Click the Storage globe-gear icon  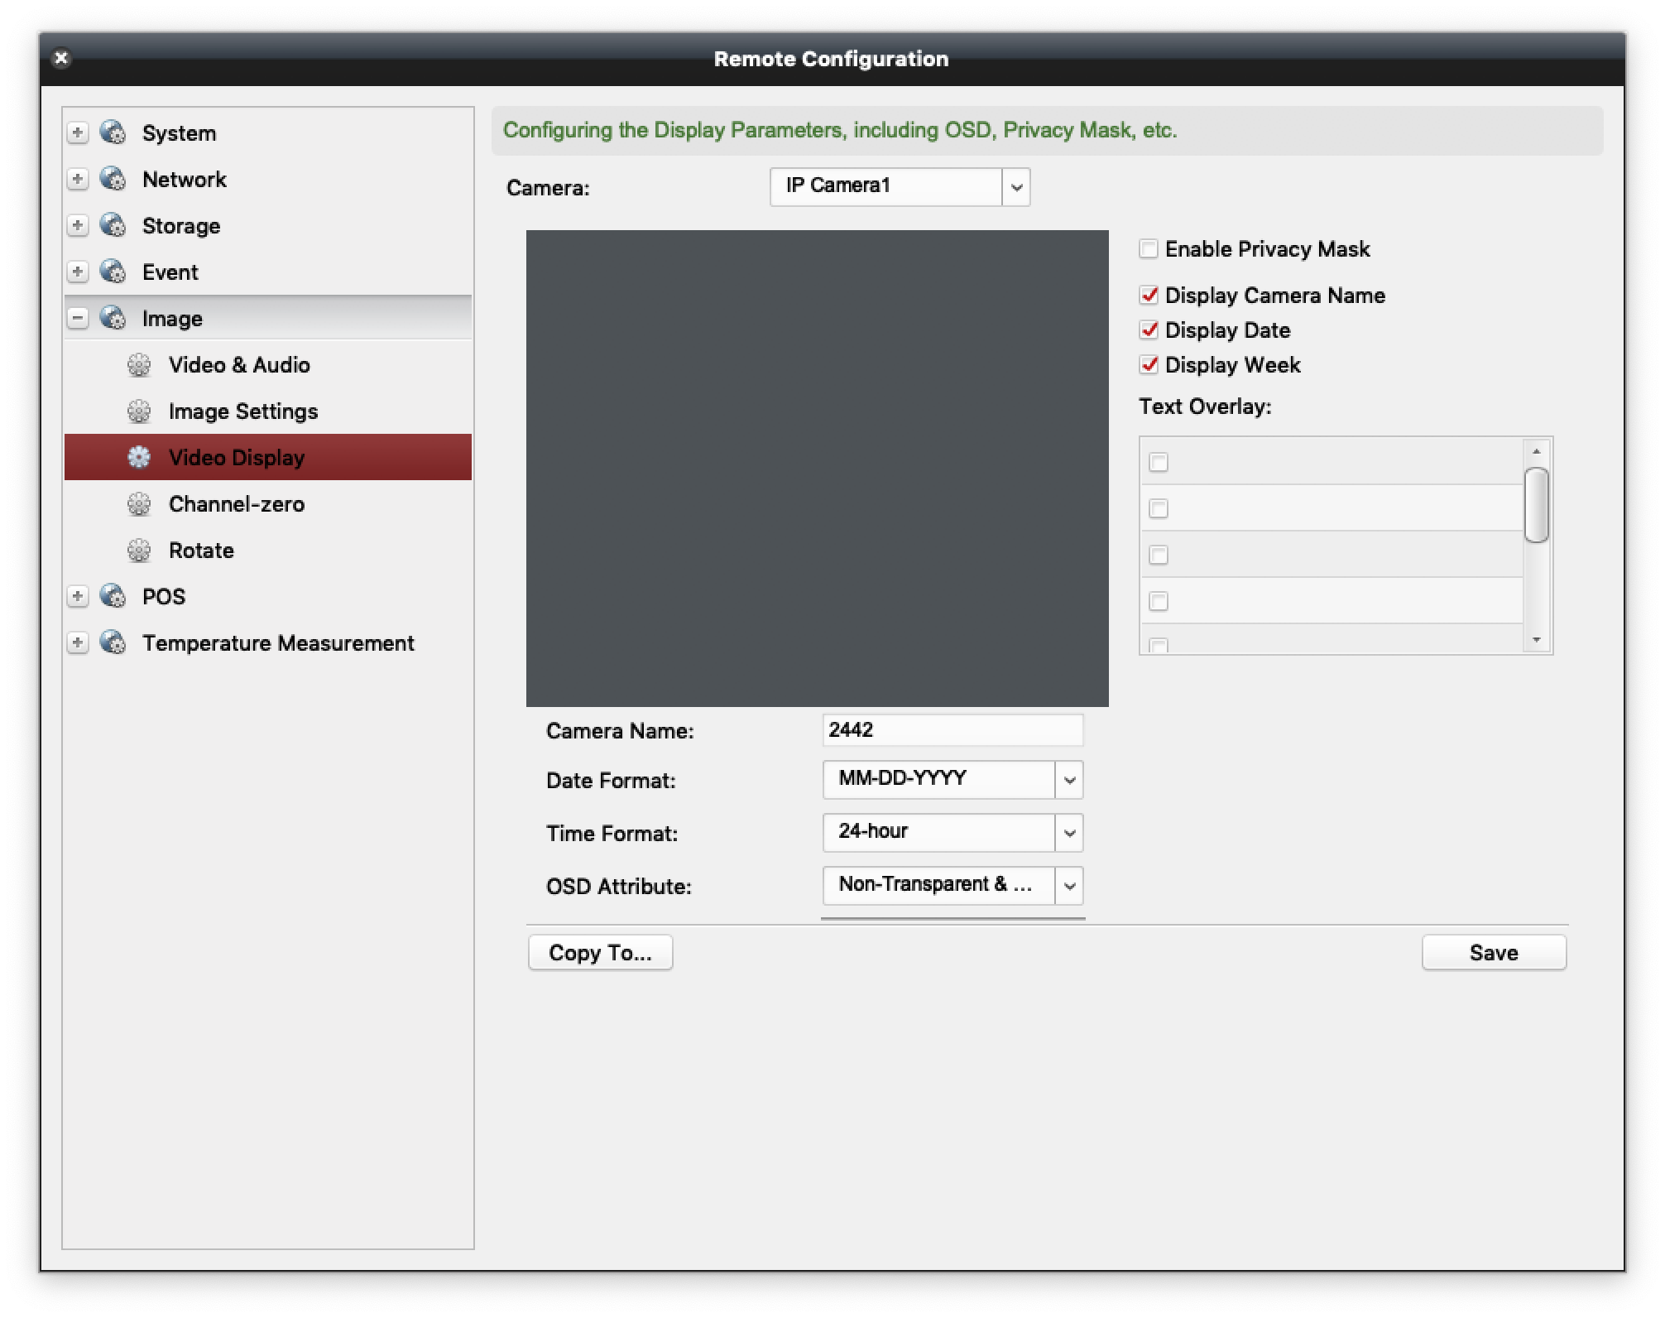click(113, 225)
